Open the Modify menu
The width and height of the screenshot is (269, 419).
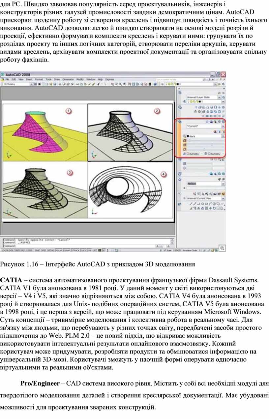(x=80, y=79)
